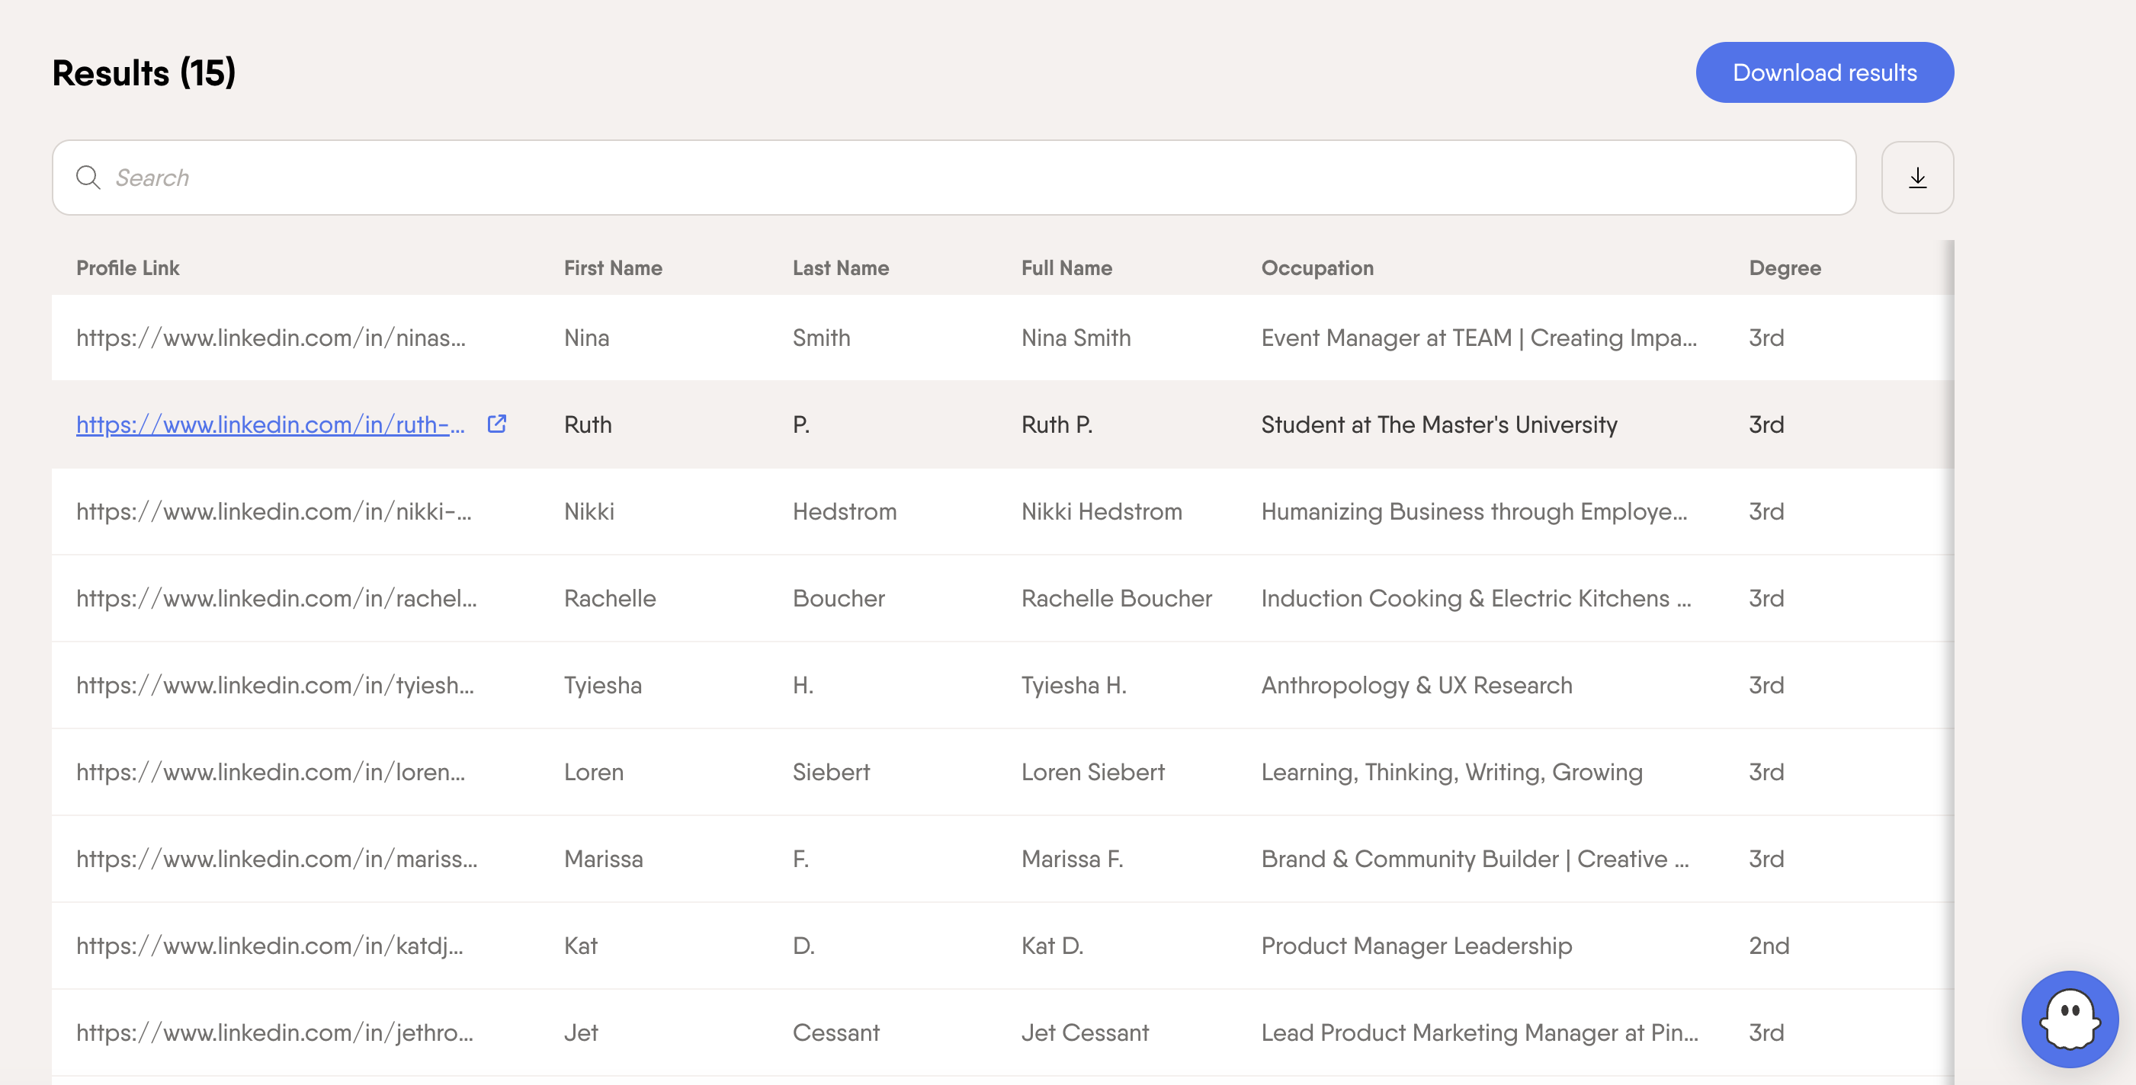Image resolution: width=2136 pixels, height=1085 pixels.
Task: Sort by First Name column header
Action: click(613, 267)
